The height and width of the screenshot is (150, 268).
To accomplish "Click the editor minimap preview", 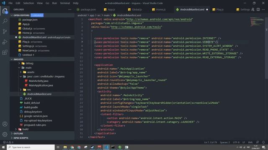I will [257, 22].
